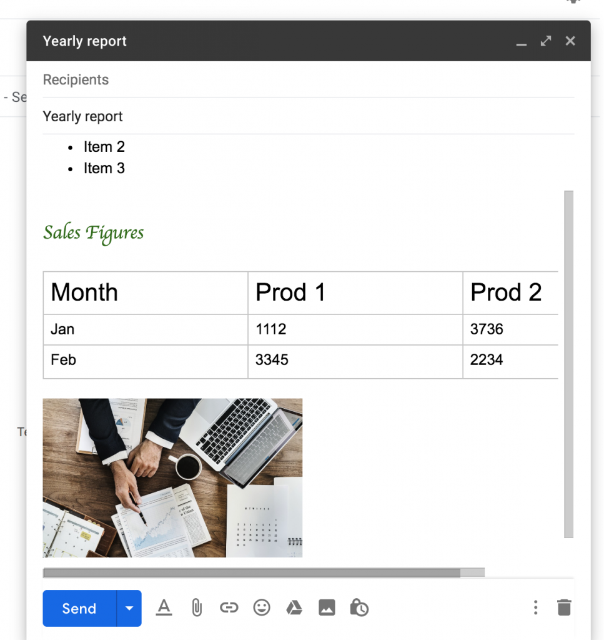The height and width of the screenshot is (640, 604).
Task: Insert a link using the chain icon
Action: [x=229, y=607]
